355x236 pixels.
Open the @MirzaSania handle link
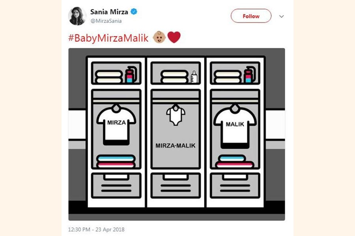coord(106,21)
